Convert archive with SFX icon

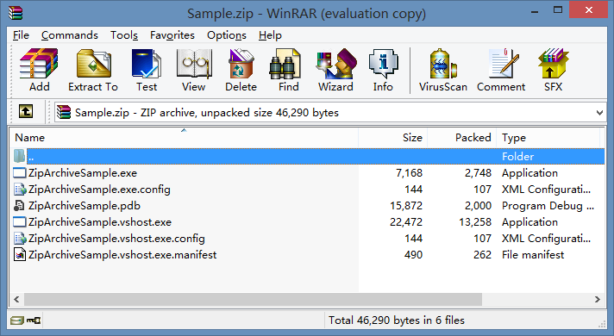[553, 70]
